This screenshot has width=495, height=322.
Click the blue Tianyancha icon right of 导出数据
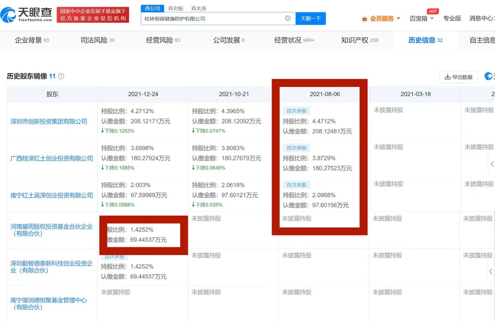tap(489, 76)
